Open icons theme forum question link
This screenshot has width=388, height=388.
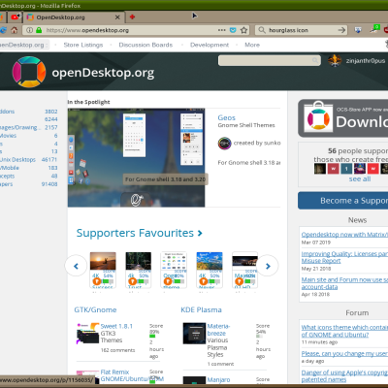(x=344, y=331)
